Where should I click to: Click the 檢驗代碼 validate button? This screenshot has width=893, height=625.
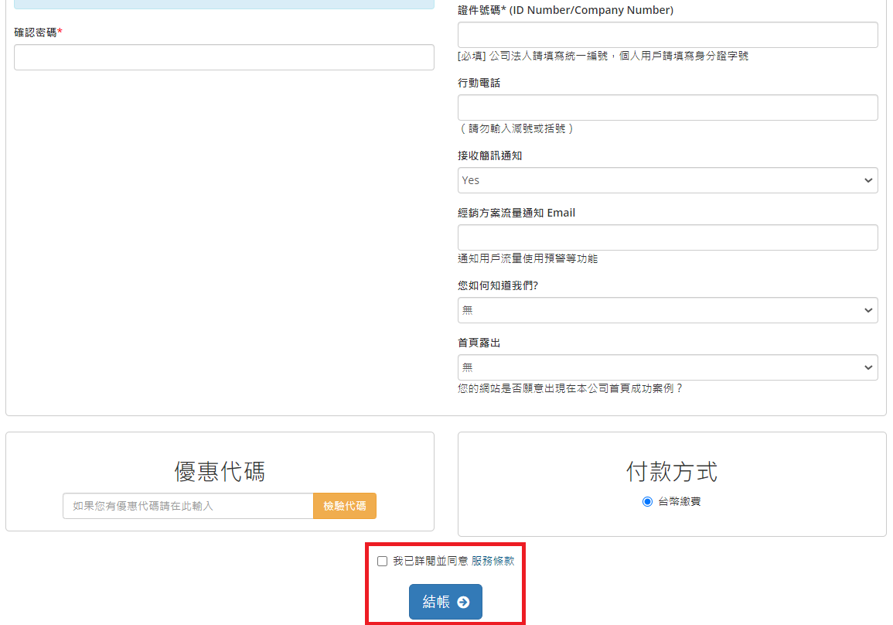(345, 506)
